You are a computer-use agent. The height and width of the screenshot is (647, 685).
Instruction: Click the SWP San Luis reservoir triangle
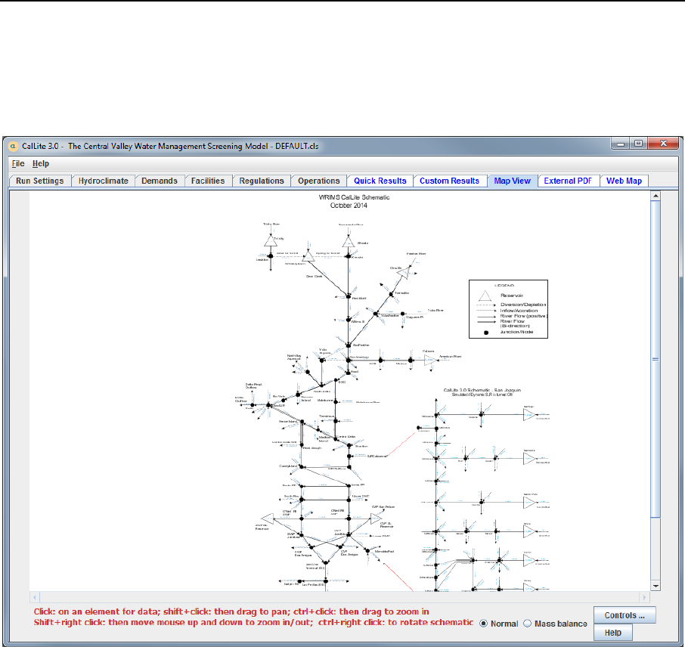(x=268, y=519)
